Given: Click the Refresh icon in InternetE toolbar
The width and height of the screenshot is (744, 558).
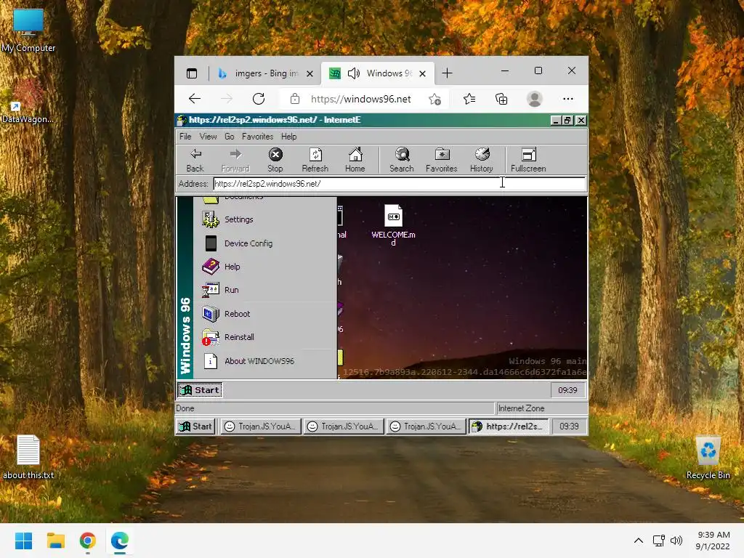Looking at the screenshot, I should [x=315, y=155].
